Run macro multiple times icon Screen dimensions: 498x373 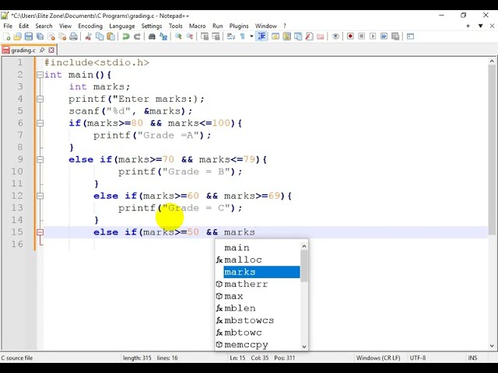click(384, 37)
